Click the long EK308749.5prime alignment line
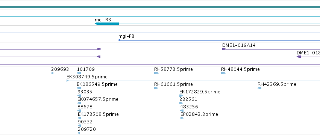The height and width of the screenshot is (135, 320). point(193,81)
